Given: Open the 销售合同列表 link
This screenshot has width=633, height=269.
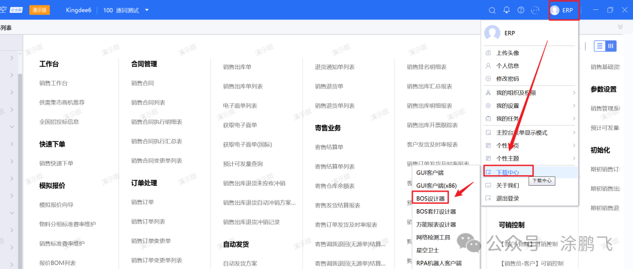Looking at the screenshot, I should coord(148,103).
